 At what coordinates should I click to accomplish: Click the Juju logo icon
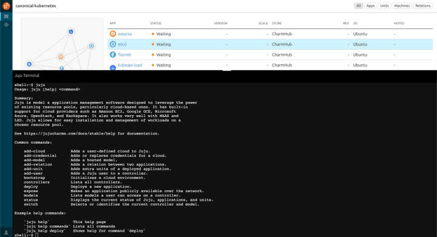(x=6, y=5)
